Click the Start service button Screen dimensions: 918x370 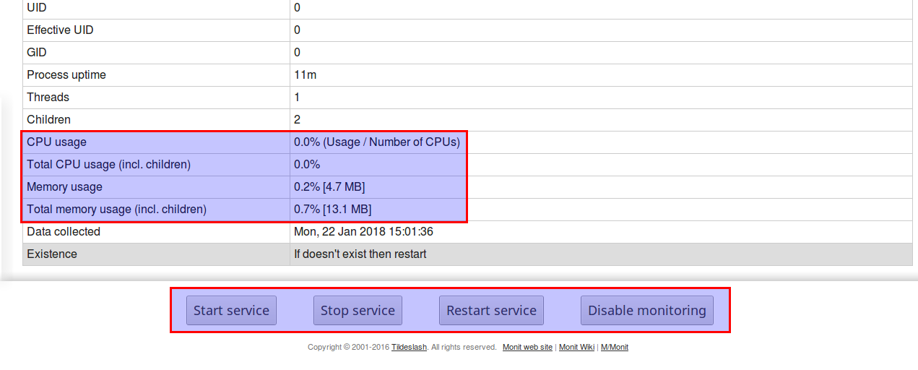tap(231, 310)
